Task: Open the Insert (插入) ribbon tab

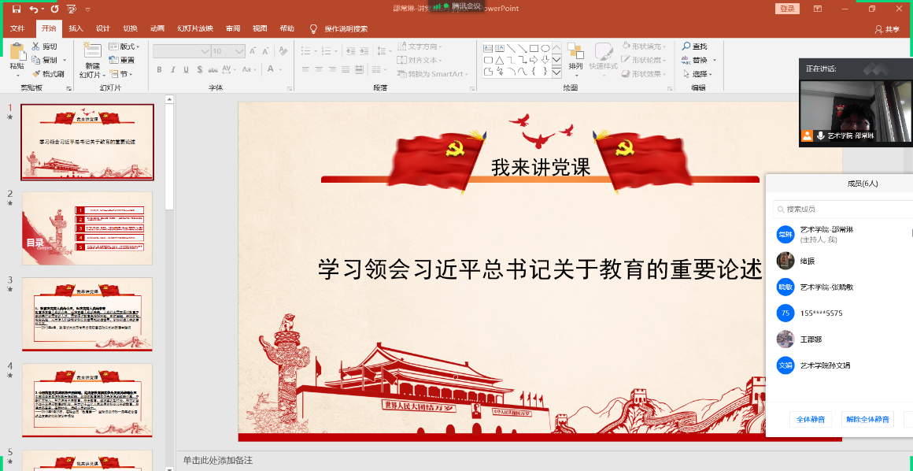Action: [x=76, y=28]
